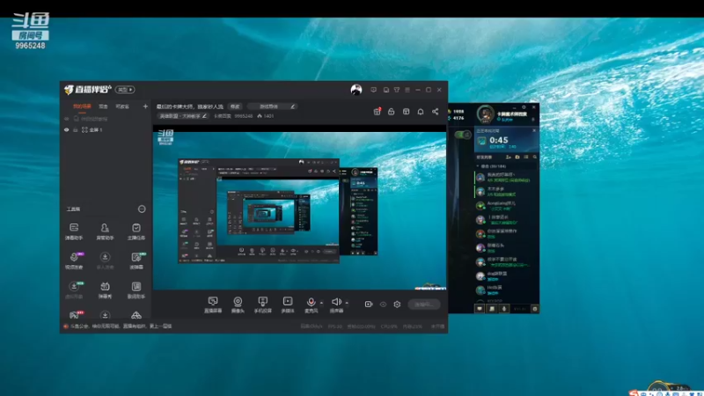Switch to the third scene tab before plus icon
This screenshot has height=396, width=704.
coord(122,106)
